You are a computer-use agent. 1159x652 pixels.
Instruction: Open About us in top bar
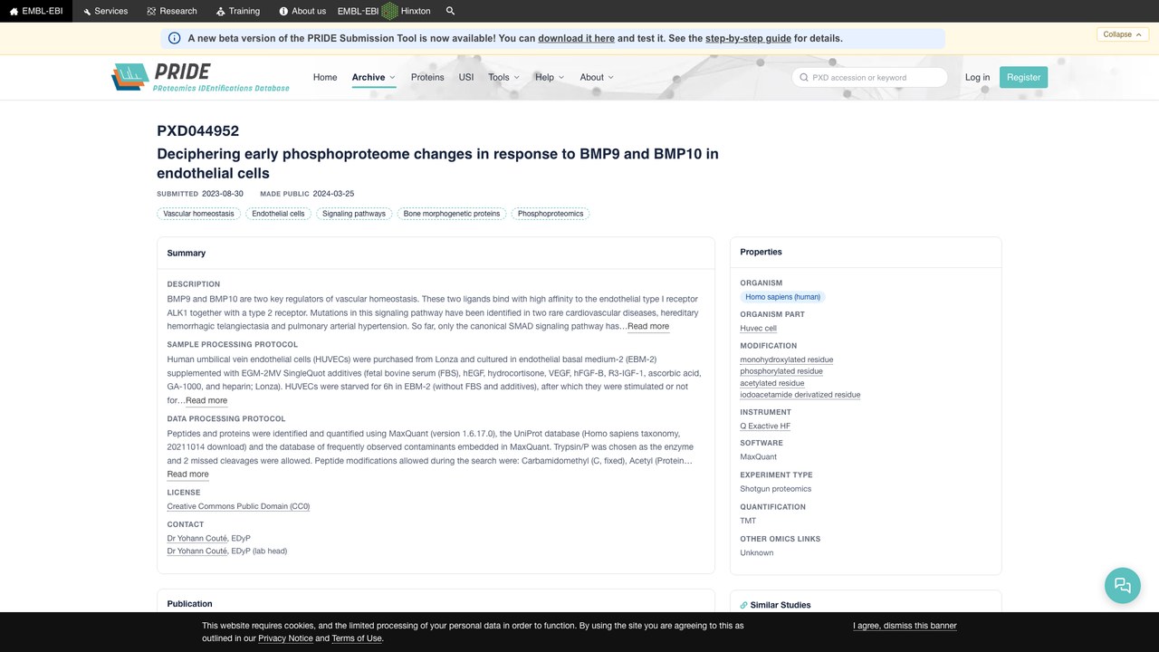[302, 11]
